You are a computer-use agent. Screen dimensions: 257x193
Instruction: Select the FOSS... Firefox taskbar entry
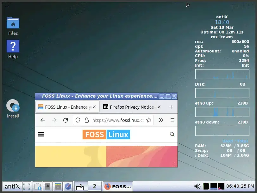pos(118,186)
